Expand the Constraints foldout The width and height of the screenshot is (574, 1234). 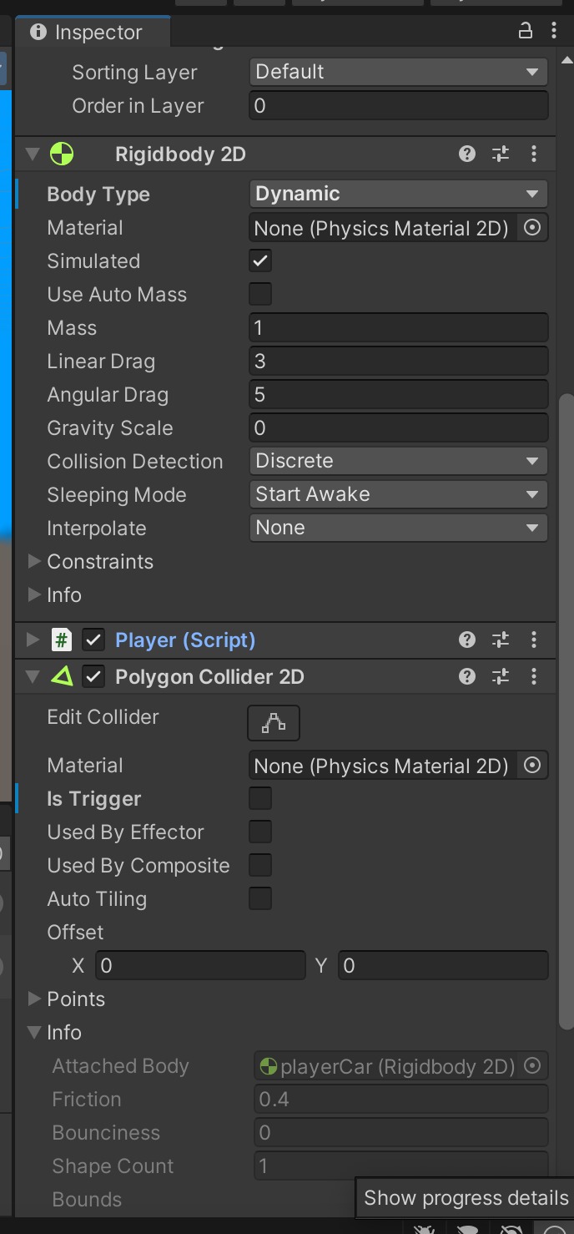(x=34, y=561)
